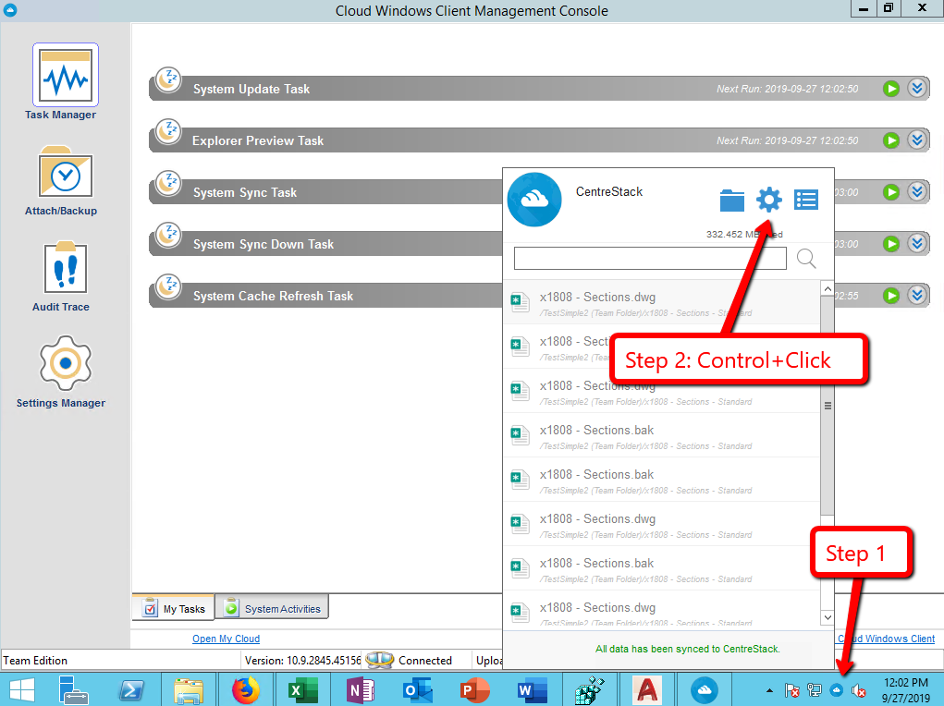
Task: Click the search magnifier in the popup
Action: click(805, 258)
